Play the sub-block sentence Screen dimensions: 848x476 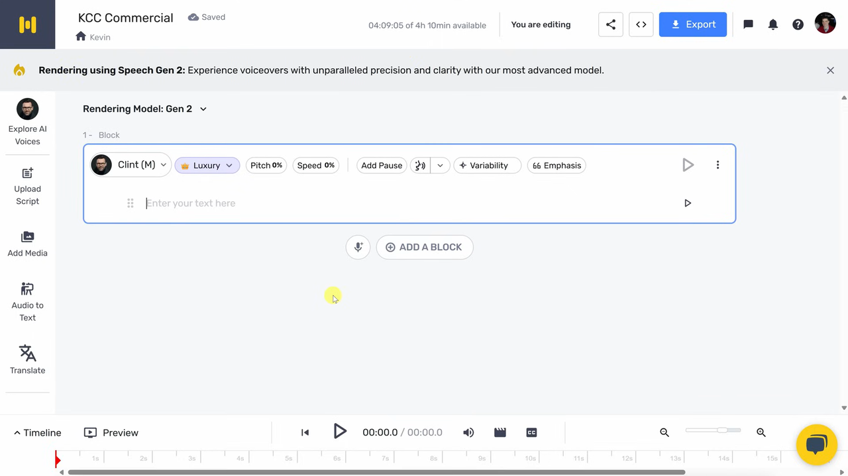point(688,203)
